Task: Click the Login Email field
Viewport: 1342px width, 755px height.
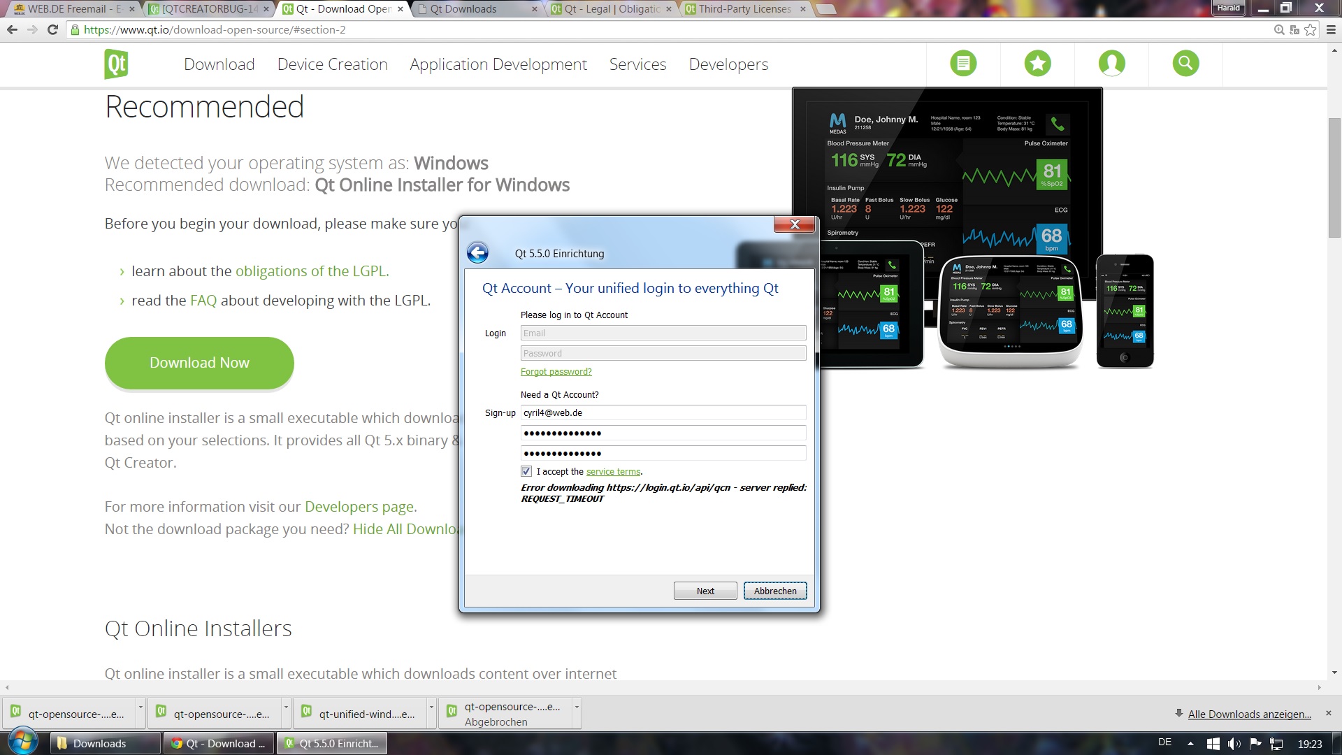Action: coord(663,333)
